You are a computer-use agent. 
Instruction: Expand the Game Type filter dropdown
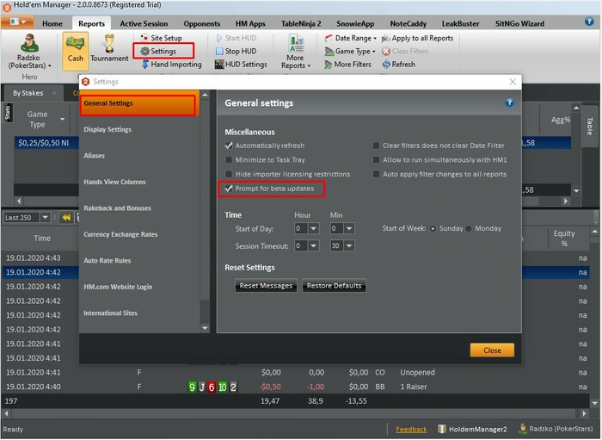[x=373, y=52]
